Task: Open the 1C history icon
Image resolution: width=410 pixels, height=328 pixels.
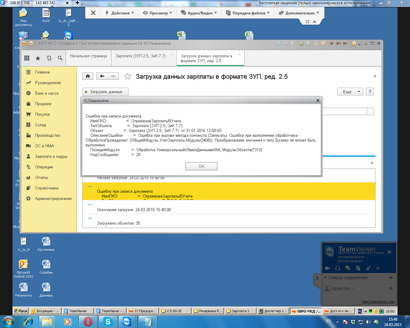Action: click(49, 58)
